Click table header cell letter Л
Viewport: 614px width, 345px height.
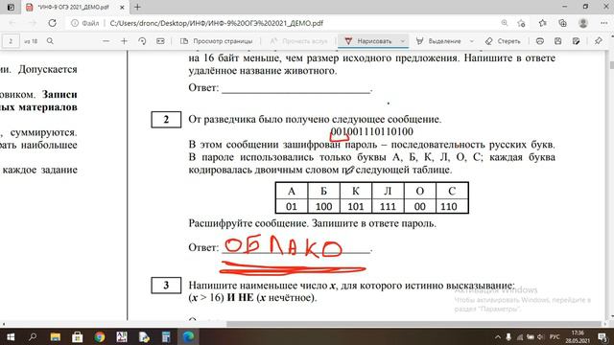point(388,191)
